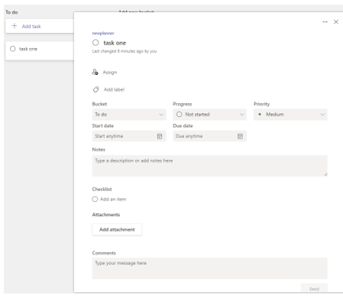The image size is (343, 302).
Task: Click the Send comment button
Action: pyautogui.click(x=314, y=289)
